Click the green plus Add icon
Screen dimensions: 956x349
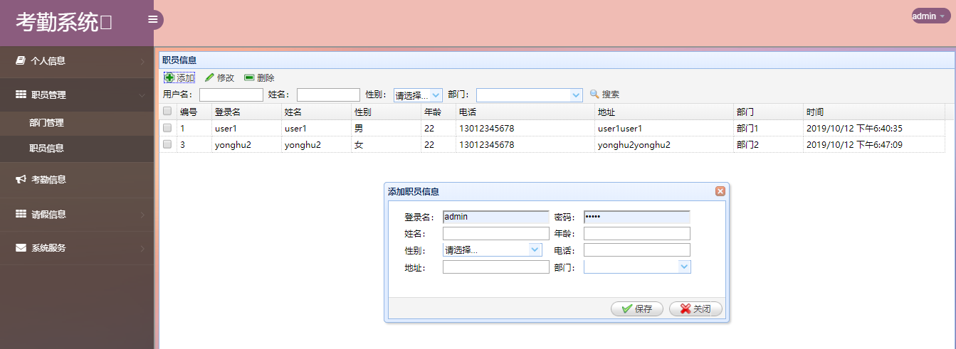coord(169,77)
